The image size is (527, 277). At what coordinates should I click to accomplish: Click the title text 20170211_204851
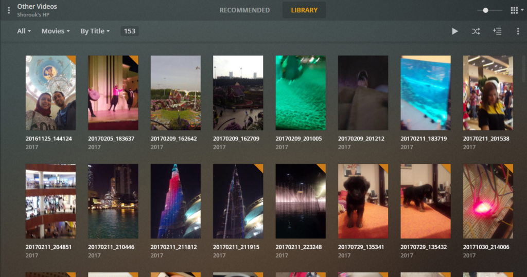tap(49, 247)
